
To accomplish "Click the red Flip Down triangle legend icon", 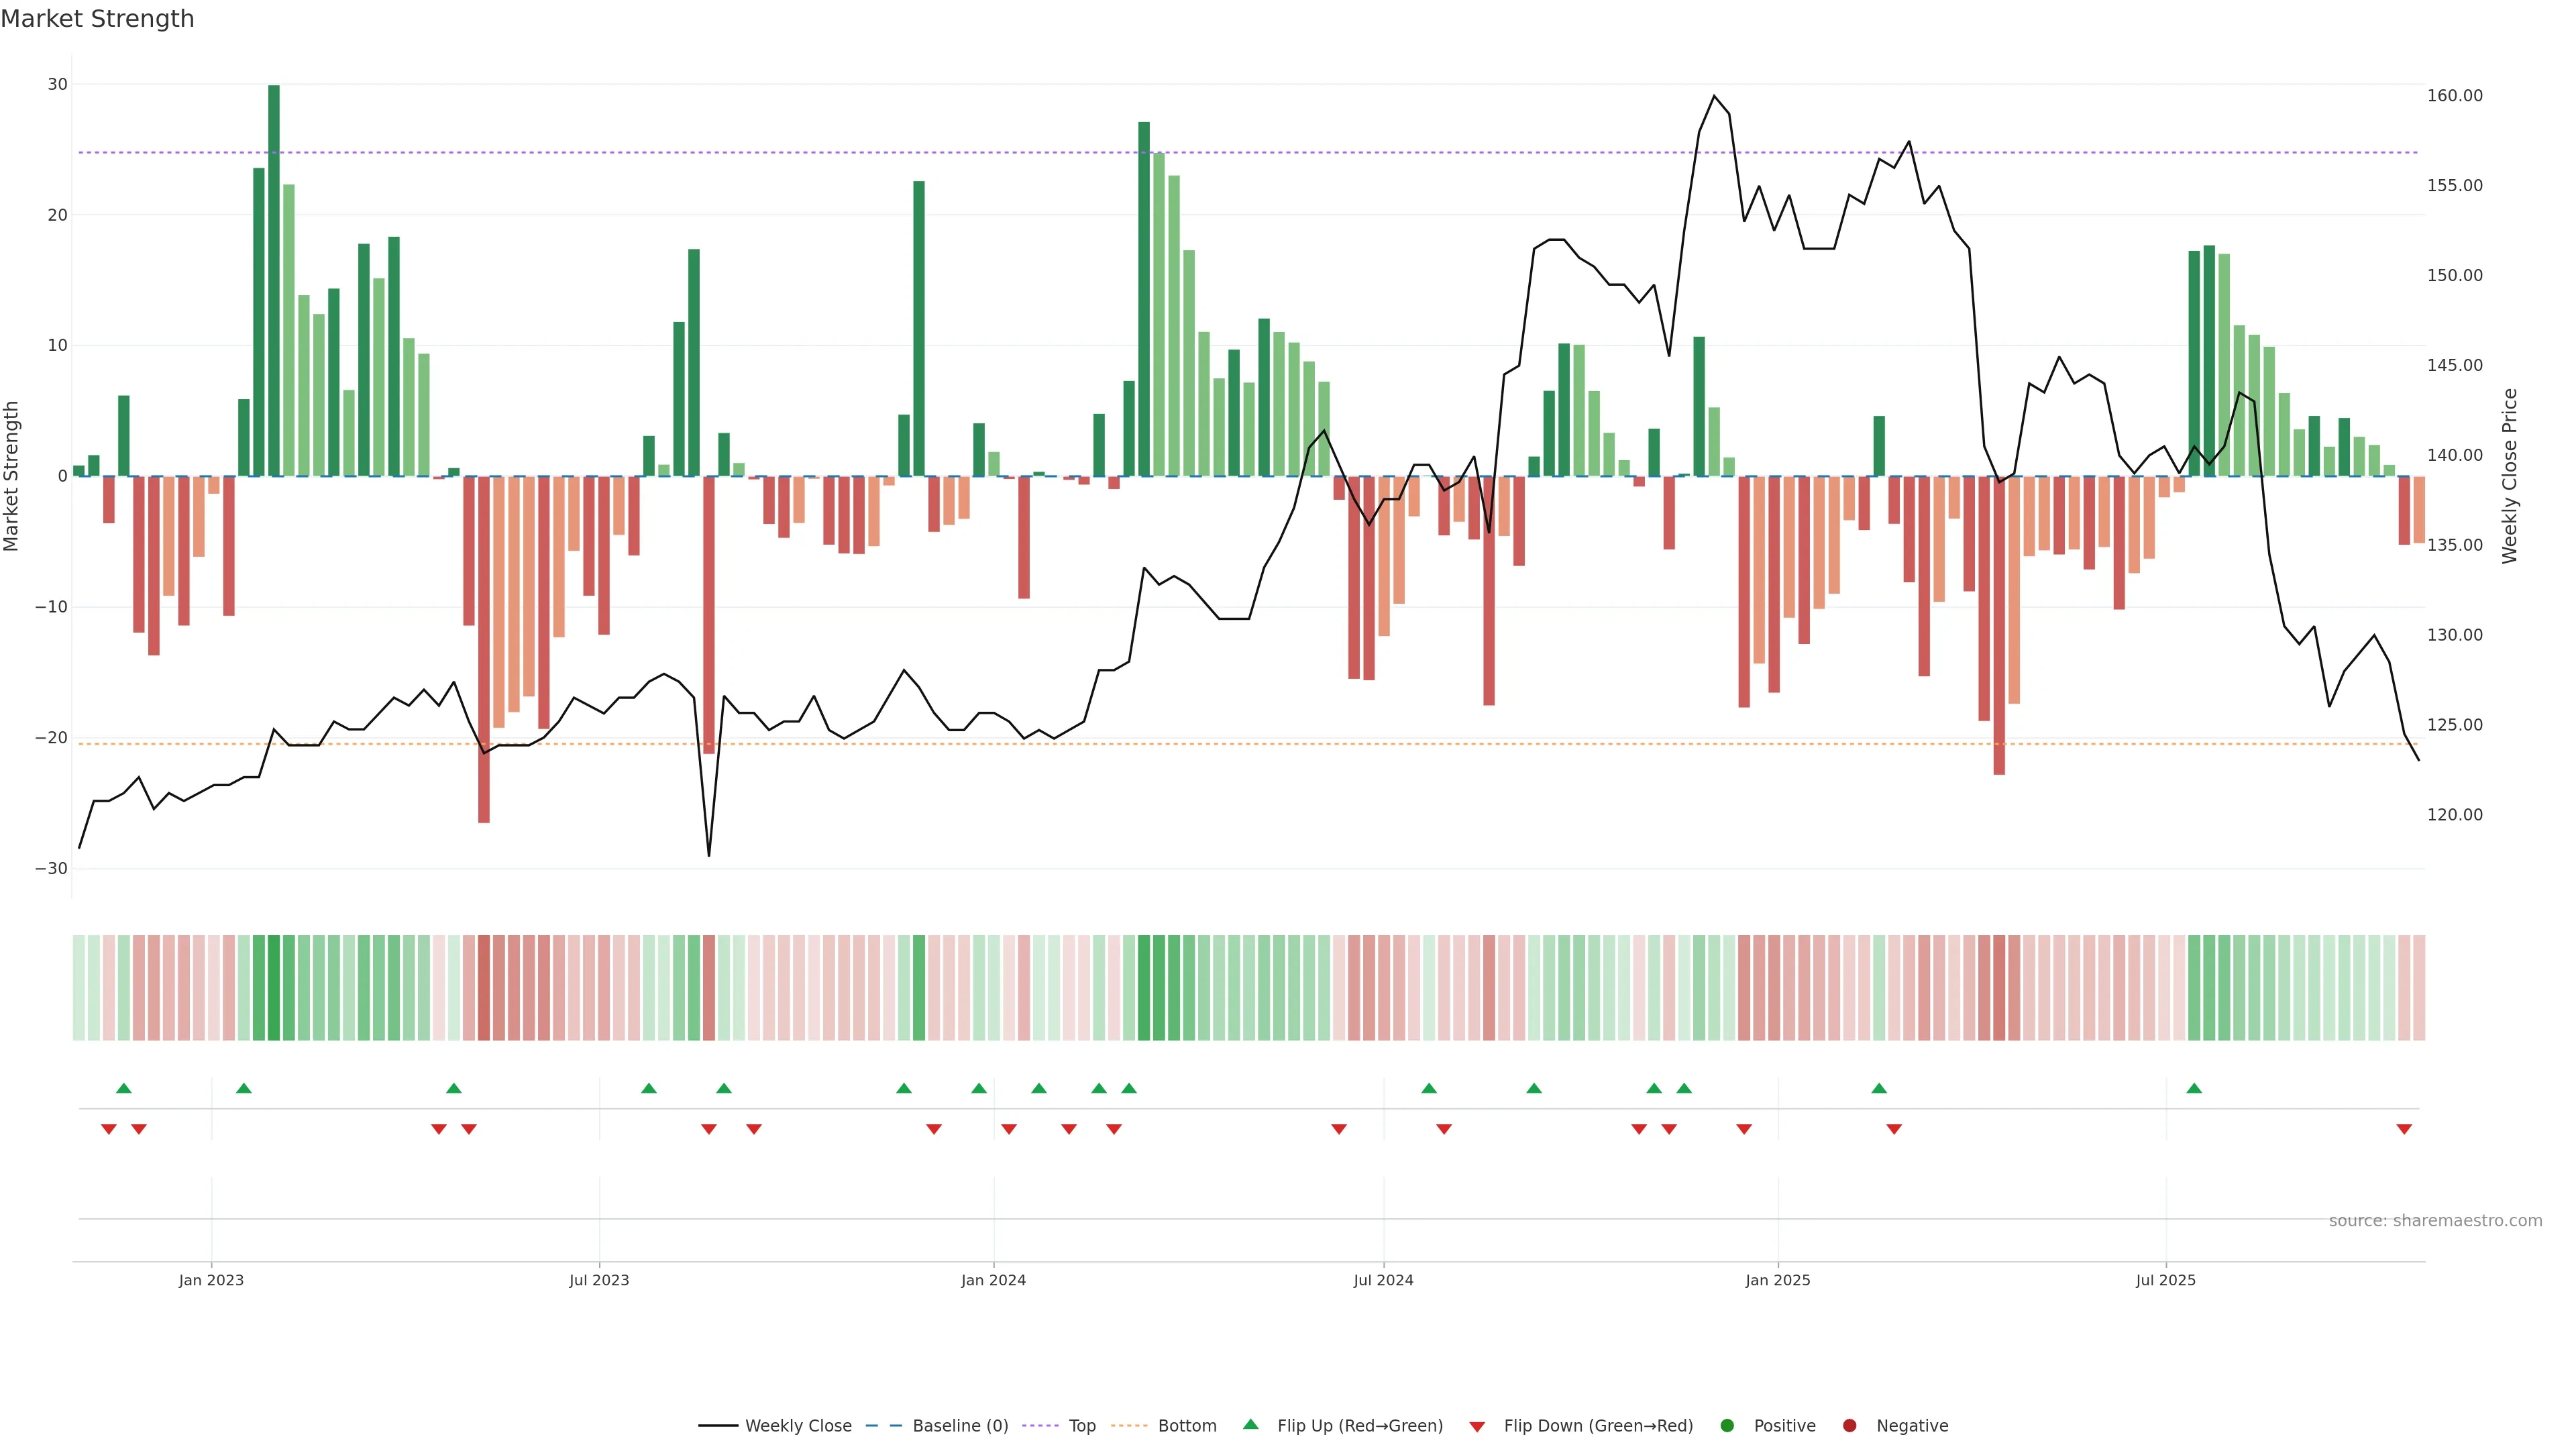I will coord(1476,1427).
